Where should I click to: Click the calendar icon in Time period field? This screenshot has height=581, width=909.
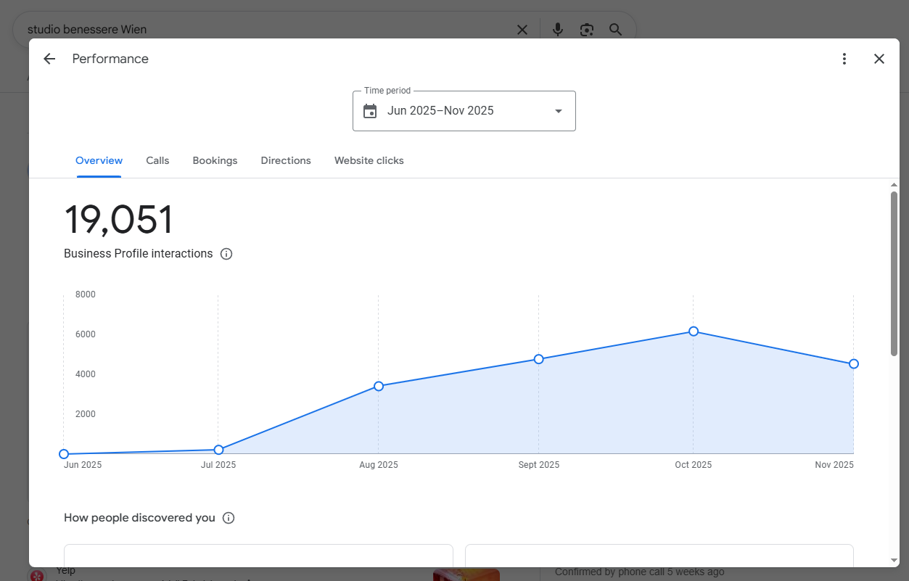pos(371,110)
